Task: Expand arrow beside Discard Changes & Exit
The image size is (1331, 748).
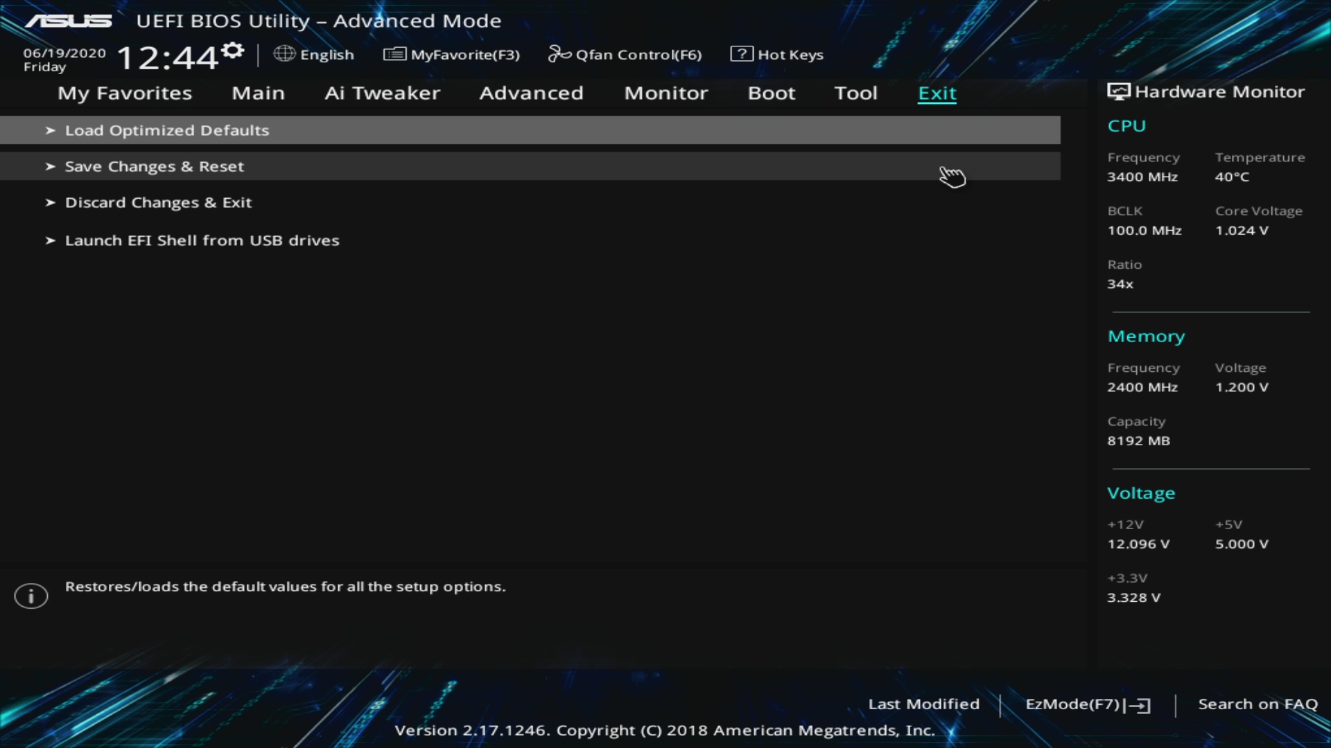Action: (50, 202)
